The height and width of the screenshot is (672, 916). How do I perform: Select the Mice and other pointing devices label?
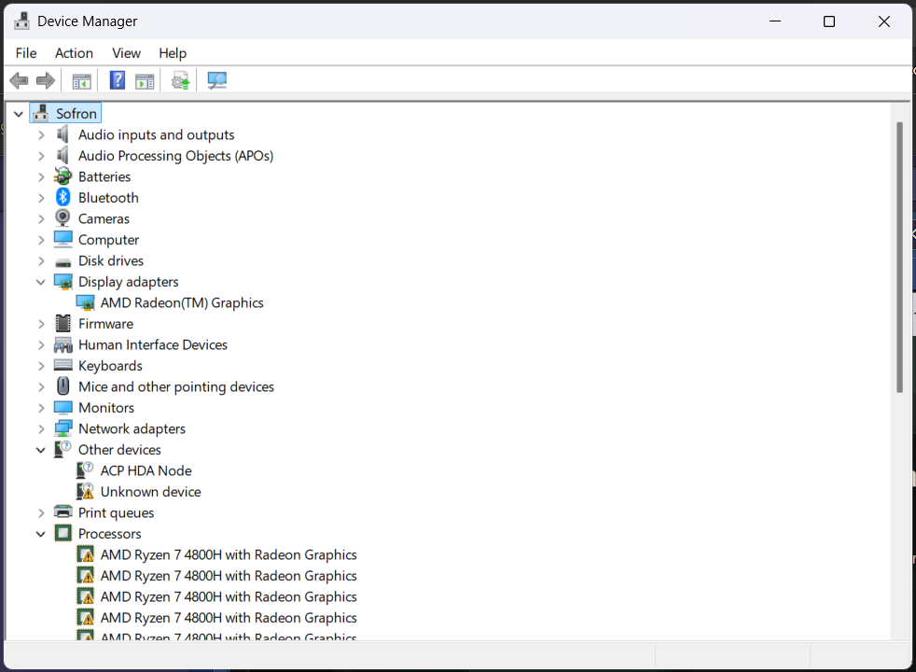coord(176,386)
